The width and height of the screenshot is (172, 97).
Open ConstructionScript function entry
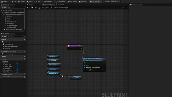coord(8,54)
